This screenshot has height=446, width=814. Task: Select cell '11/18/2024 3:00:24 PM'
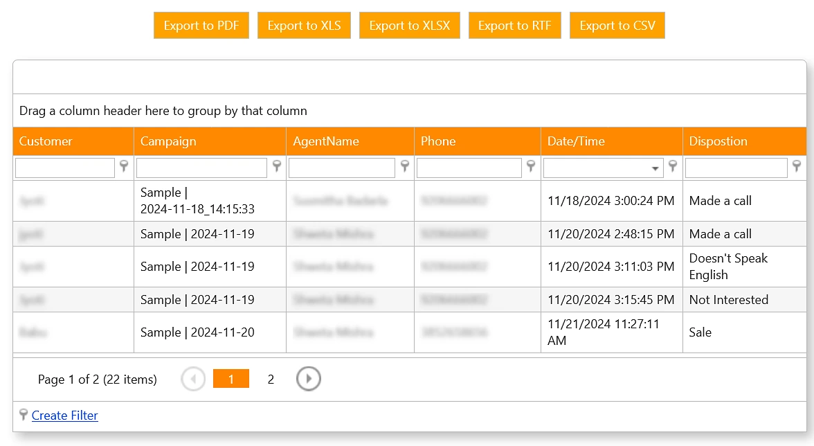click(x=612, y=201)
